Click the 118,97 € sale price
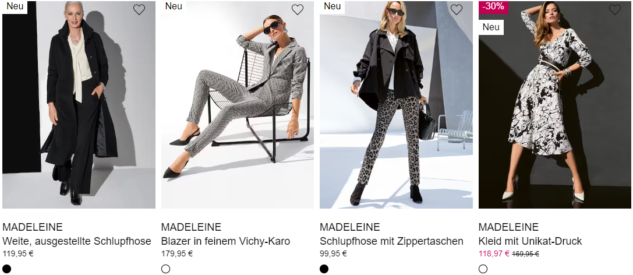Viewport: 633px width, 275px height. (494, 254)
